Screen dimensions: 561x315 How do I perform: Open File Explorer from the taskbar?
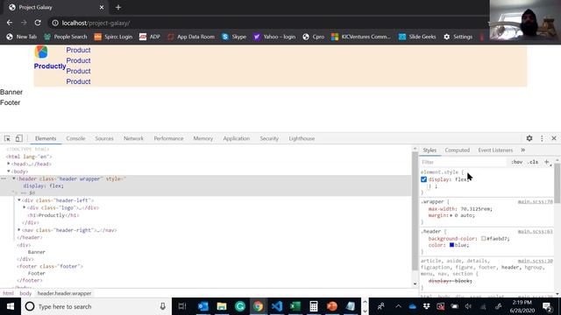tap(222, 306)
